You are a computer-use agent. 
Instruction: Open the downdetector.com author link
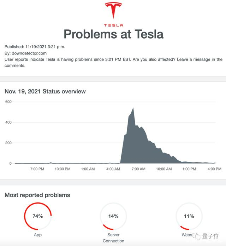click(x=29, y=53)
